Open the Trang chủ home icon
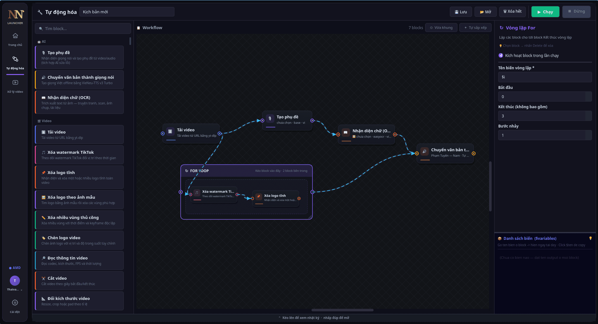Image resolution: width=598 pixels, height=324 pixels. pyautogui.click(x=15, y=36)
